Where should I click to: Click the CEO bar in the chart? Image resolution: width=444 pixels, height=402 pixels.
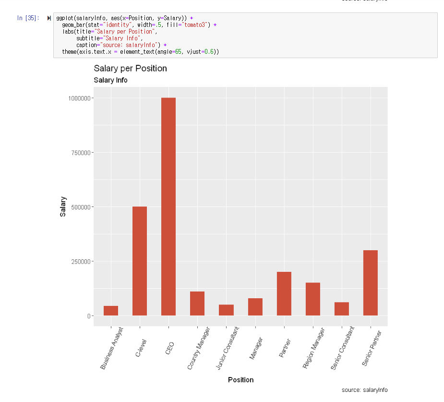(x=168, y=207)
